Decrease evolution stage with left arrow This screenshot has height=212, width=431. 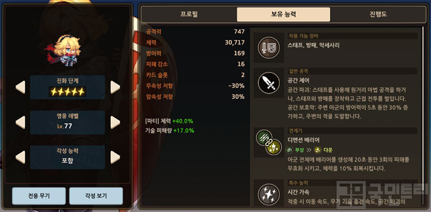point(20,87)
